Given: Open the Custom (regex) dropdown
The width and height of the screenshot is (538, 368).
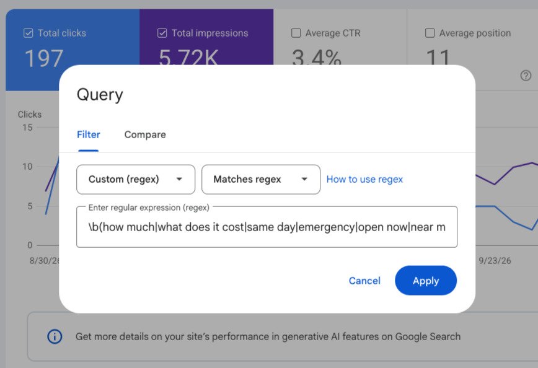Looking at the screenshot, I should [136, 180].
